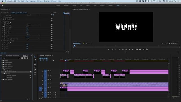Viewport: 181px width, 102px height.
Task: Click the Home icon
Action: [3, 6]
